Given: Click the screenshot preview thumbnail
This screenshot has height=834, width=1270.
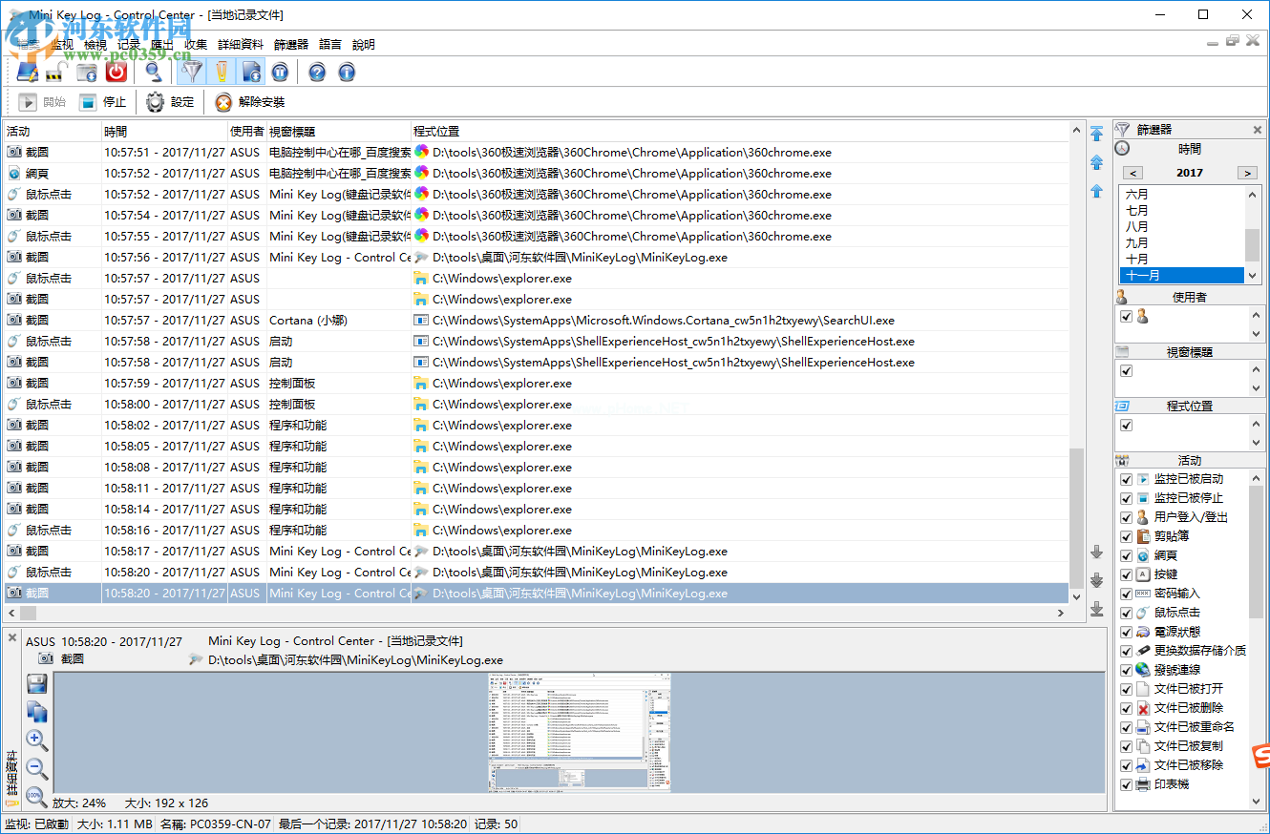Looking at the screenshot, I should [580, 732].
